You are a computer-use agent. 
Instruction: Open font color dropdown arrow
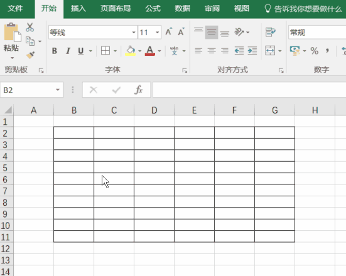(159, 51)
